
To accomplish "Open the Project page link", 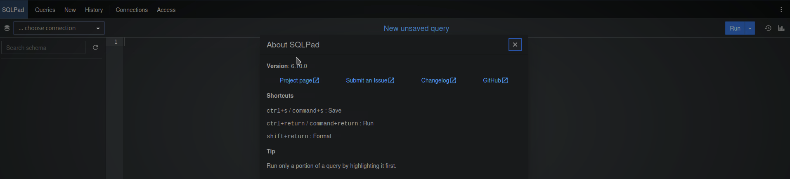I will point(299,80).
